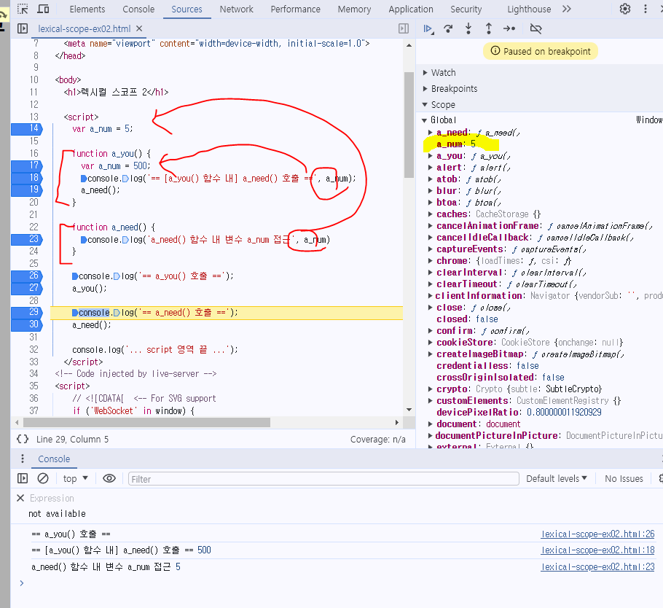
Task: Open the DevTools three-dot customize menu
Action: point(646,9)
